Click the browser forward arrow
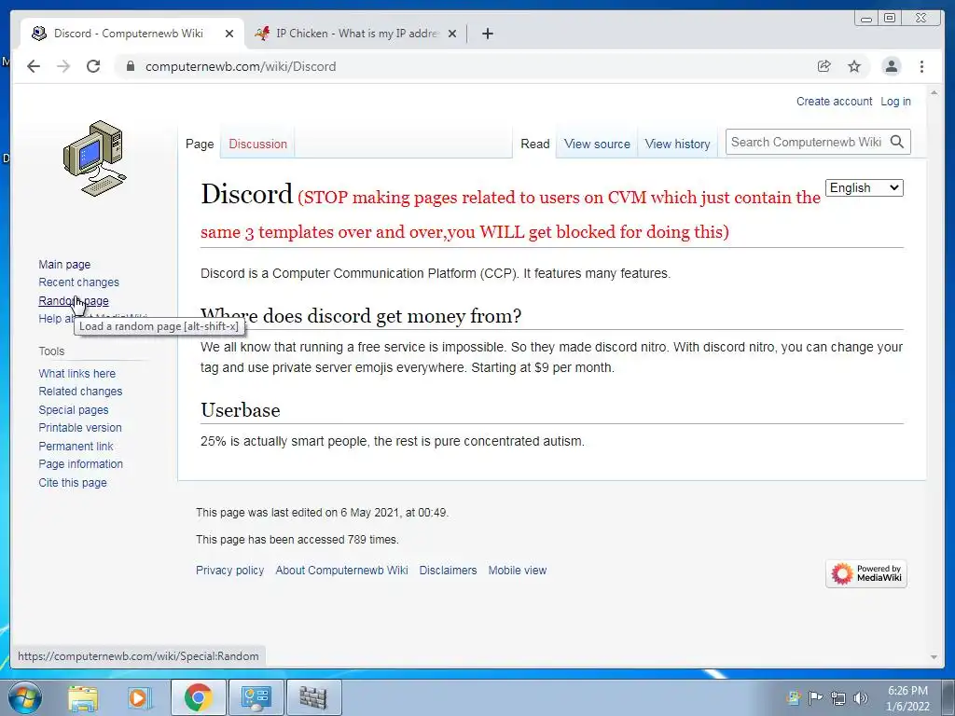The width and height of the screenshot is (955, 716). click(x=63, y=66)
